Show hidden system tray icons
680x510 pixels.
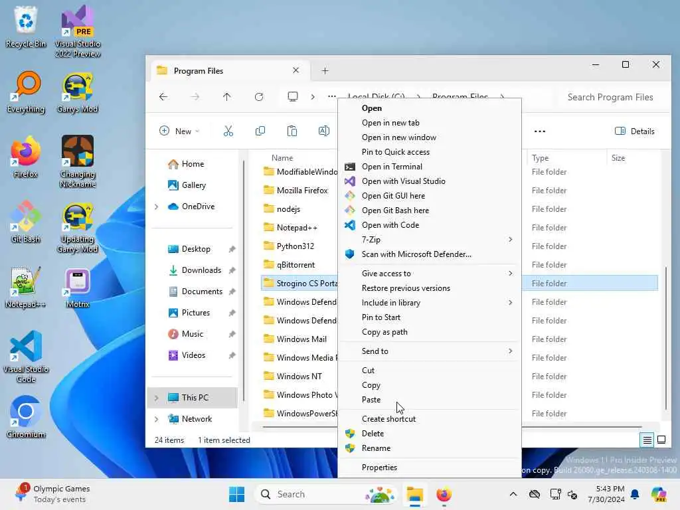(x=513, y=494)
